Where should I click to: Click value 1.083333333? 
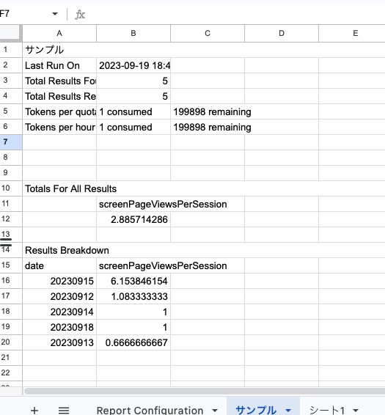(133, 296)
